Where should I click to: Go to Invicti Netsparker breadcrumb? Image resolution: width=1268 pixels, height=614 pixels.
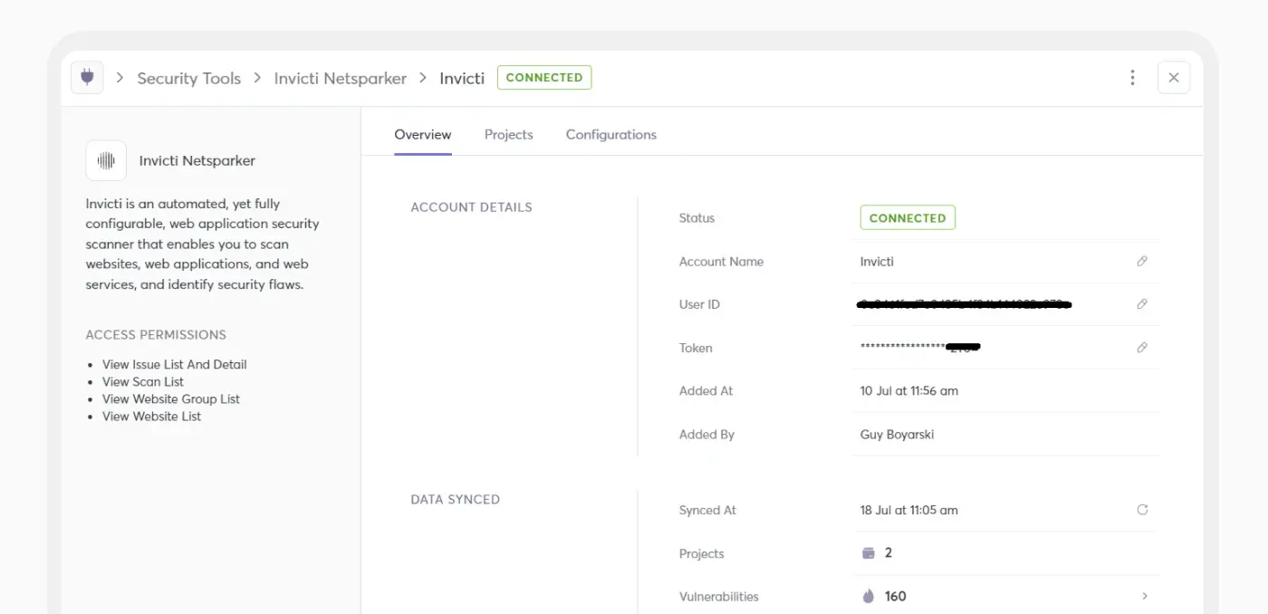pos(341,78)
